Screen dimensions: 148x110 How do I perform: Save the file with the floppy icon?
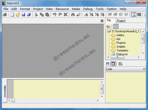[23, 15]
